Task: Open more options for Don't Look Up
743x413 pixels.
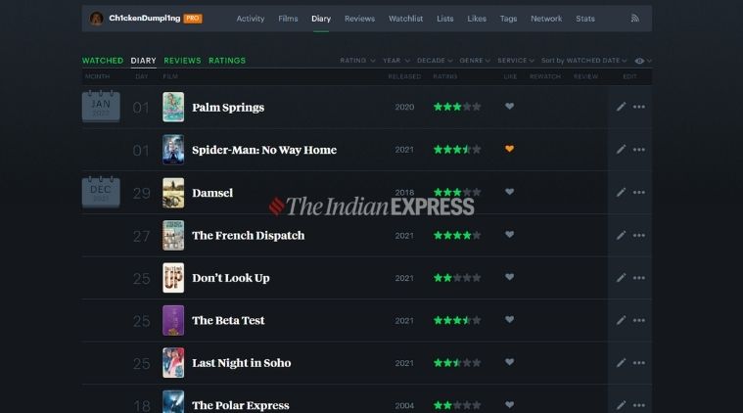Action: point(639,278)
